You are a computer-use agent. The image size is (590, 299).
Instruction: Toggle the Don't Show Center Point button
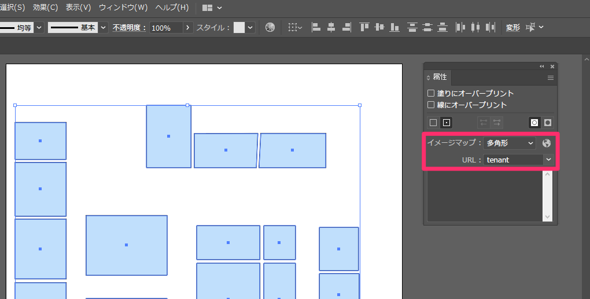(433, 123)
